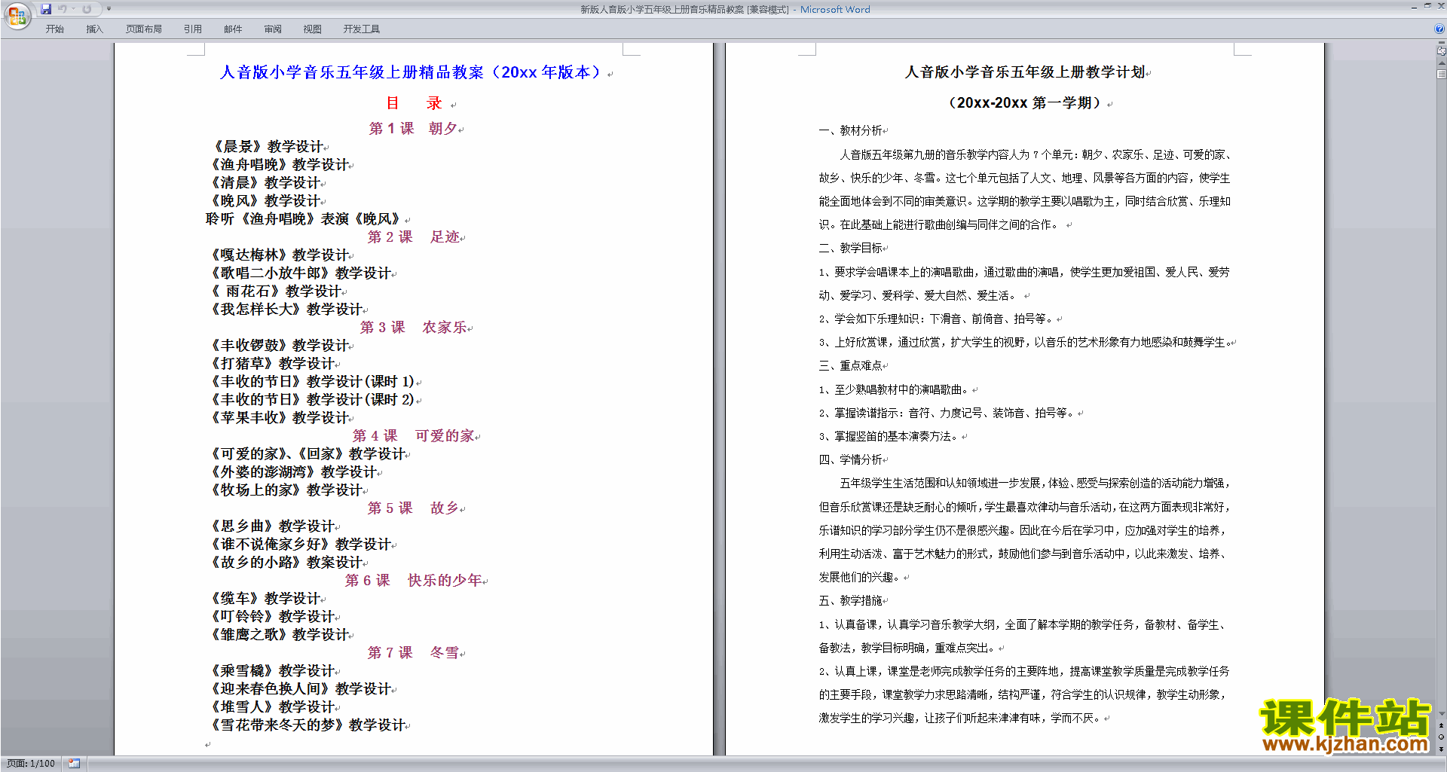Screen dimensions: 1447x772
Task: Redo action in Quick Access toolbar
Action: [87, 9]
